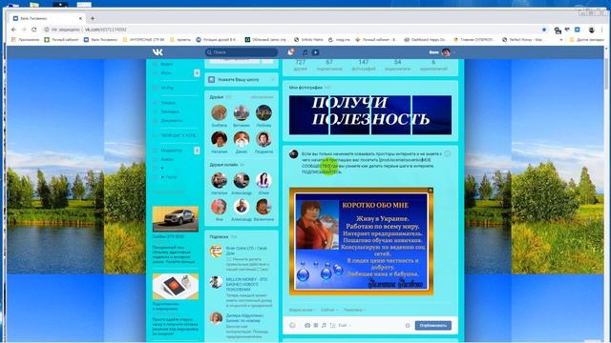Open the 'Диляра Абдуллина' subscription
Image resolution: width=611 pixels, height=343 pixels.
[x=244, y=318]
